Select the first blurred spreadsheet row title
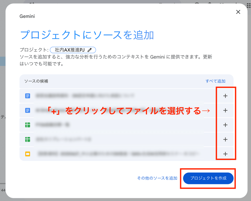The width and height of the screenshot is (251, 201). pos(52,125)
